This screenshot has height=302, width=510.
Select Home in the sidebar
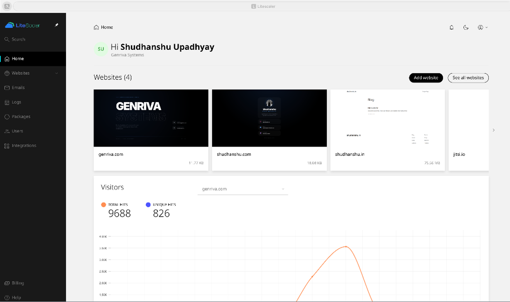[x=17, y=58]
